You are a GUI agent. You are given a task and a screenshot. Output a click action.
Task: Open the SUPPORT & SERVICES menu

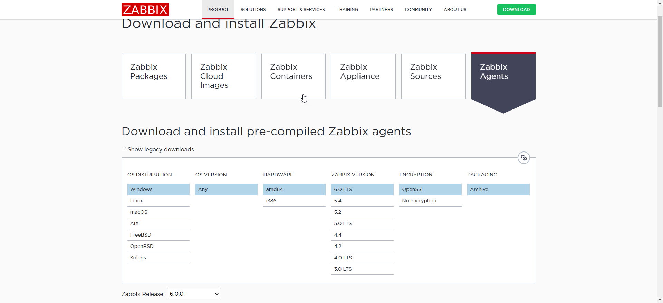301,10
